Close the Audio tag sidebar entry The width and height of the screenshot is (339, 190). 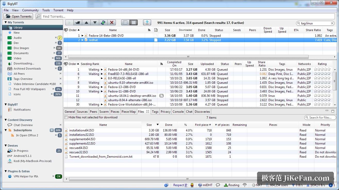point(56,38)
